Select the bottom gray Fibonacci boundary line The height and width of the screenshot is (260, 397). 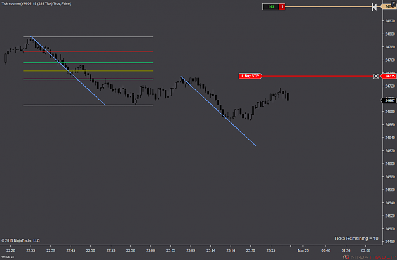click(88, 105)
